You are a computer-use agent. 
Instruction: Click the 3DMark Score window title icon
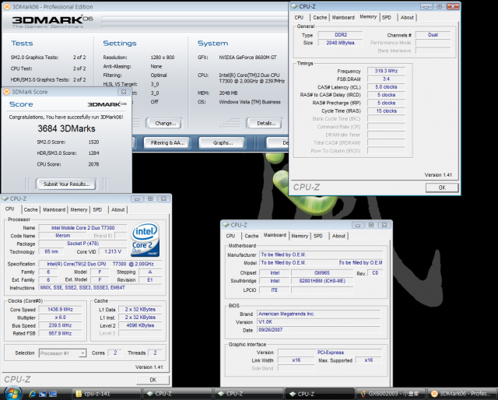(6, 92)
